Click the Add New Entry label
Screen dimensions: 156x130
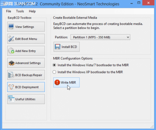coord(26,51)
